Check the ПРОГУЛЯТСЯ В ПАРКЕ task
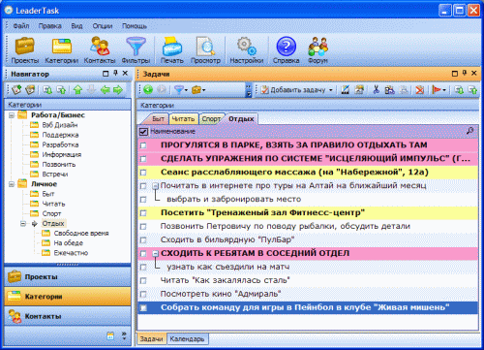This screenshot has height=350, width=484. pos(143,145)
